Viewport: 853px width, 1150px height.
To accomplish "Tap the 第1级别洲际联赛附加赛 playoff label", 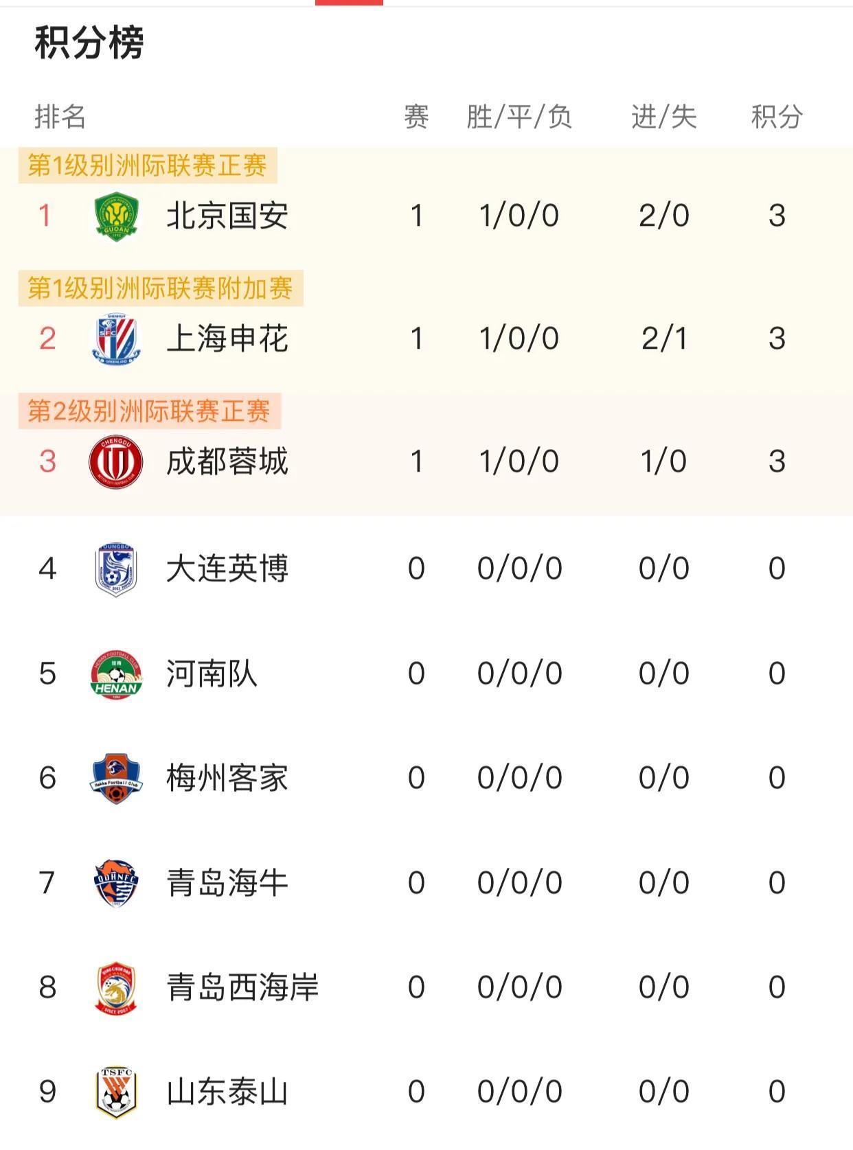I will click(x=161, y=288).
